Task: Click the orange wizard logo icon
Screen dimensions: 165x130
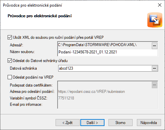Action: 155,20
